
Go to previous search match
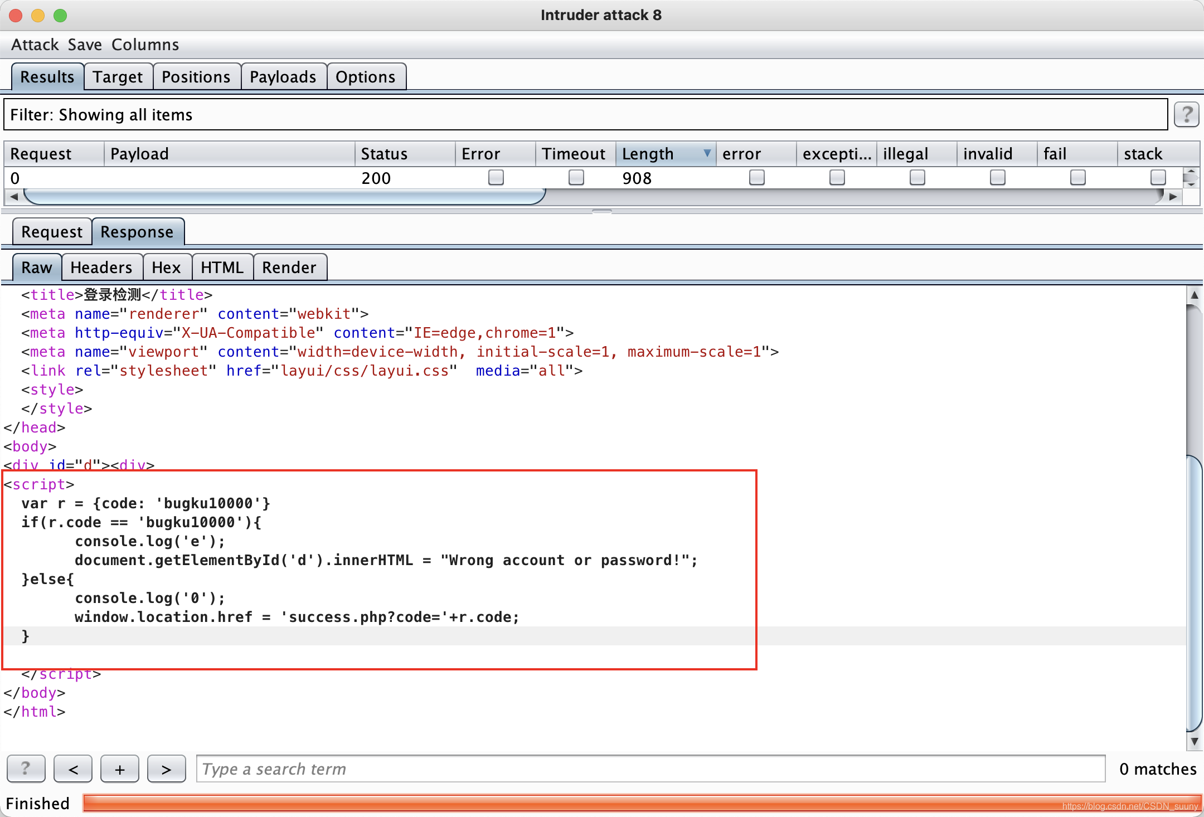click(x=73, y=769)
